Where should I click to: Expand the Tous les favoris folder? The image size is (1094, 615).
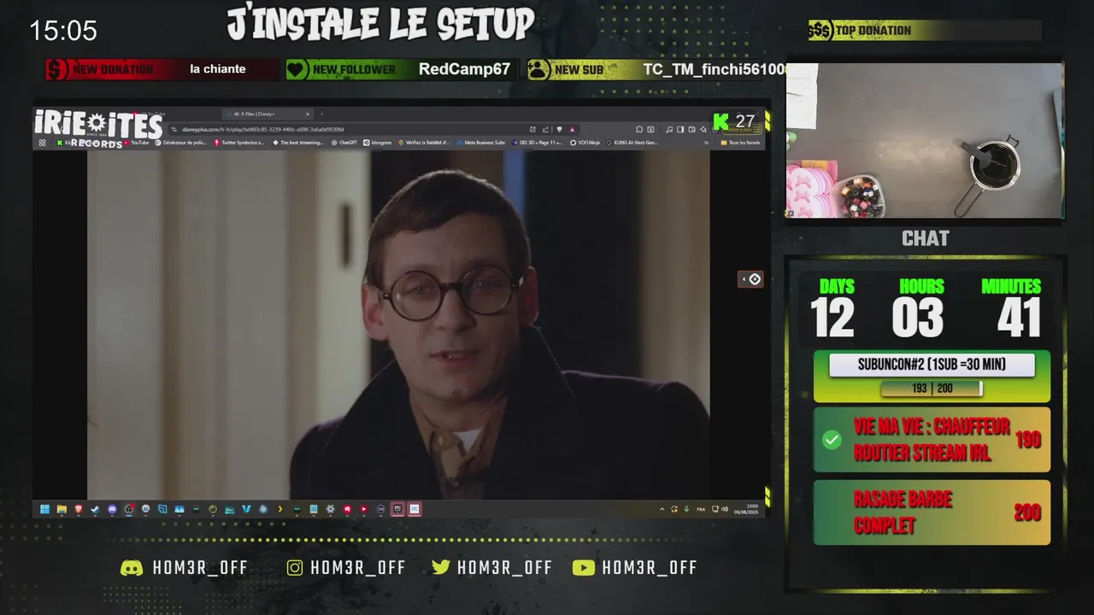coord(741,143)
